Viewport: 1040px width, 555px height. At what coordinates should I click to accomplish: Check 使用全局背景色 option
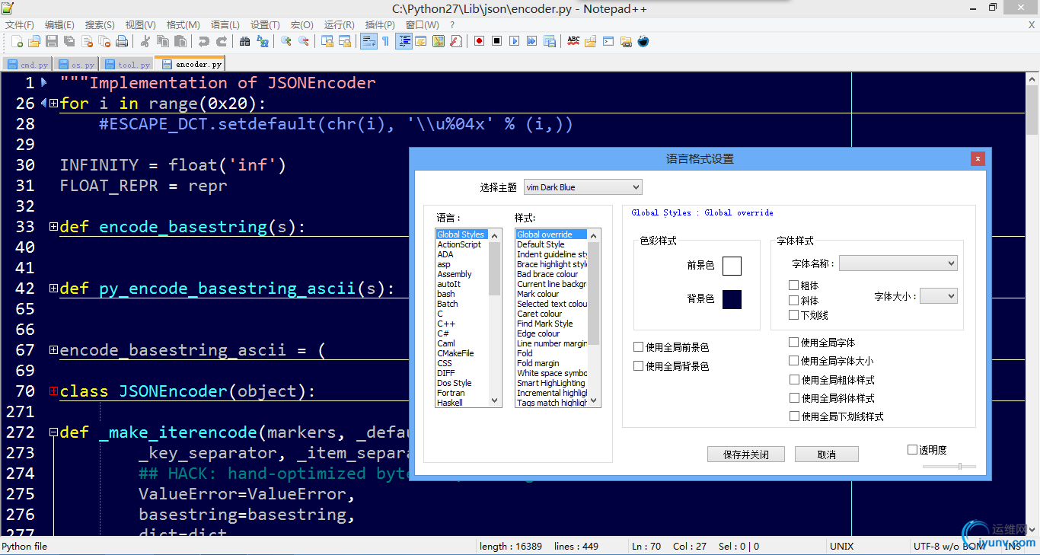coord(639,366)
